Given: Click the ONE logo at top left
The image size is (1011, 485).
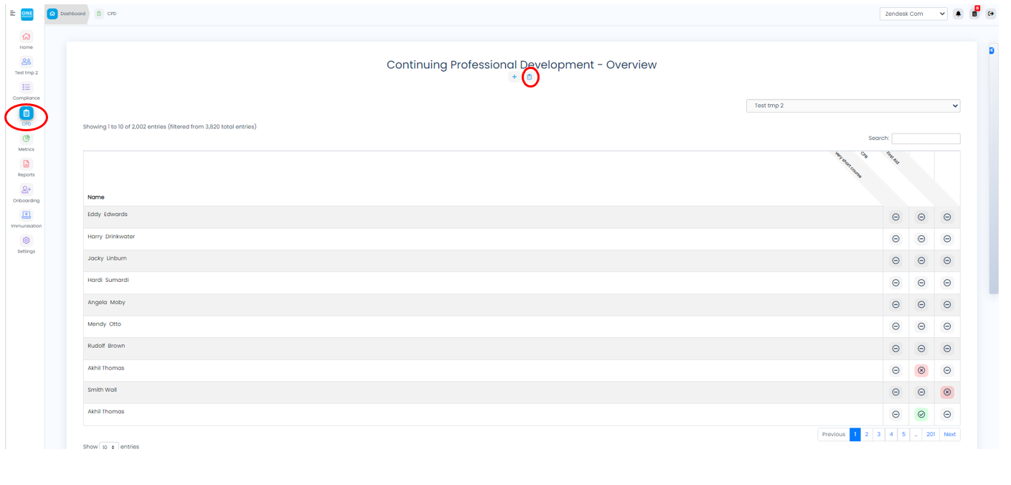Looking at the screenshot, I should [27, 14].
